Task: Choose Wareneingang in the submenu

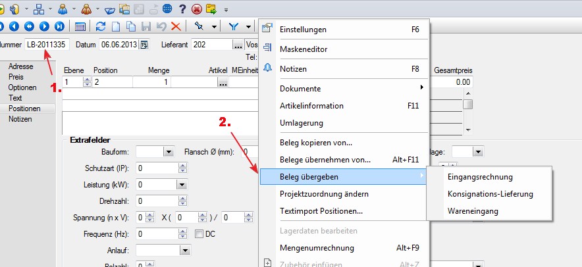Action: pos(473,211)
